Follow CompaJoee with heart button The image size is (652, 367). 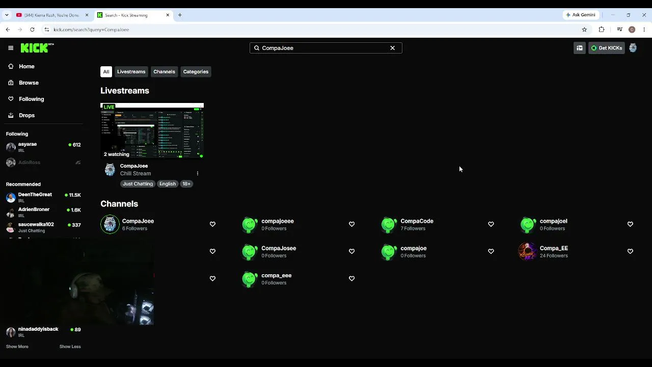(212, 224)
